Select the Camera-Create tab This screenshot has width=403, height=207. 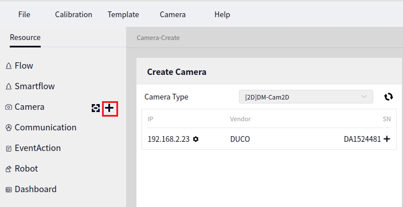point(158,38)
